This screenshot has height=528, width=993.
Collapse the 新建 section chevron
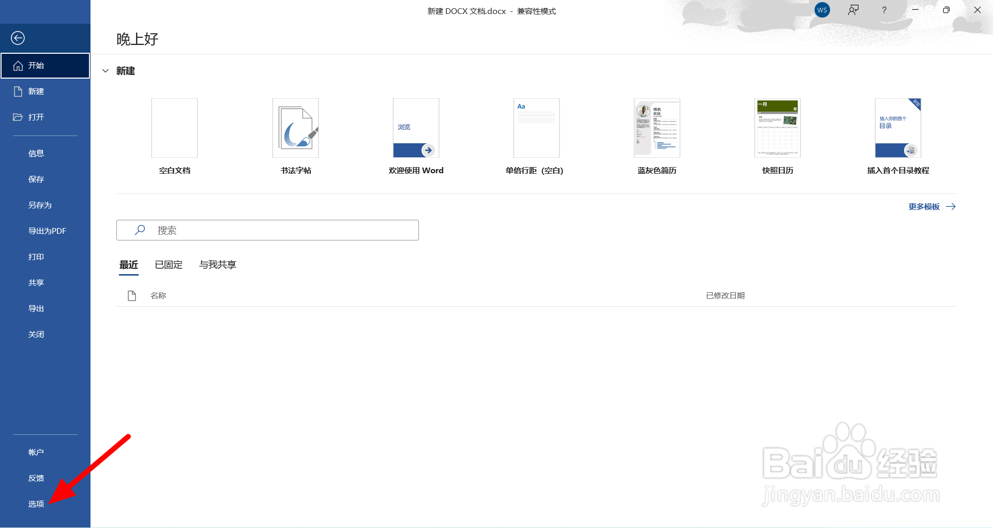click(106, 71)
